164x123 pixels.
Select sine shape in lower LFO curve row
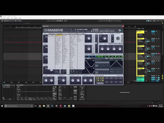click(96, 73)
